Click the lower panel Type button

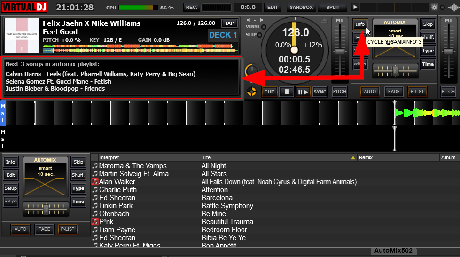pos(78,188)
